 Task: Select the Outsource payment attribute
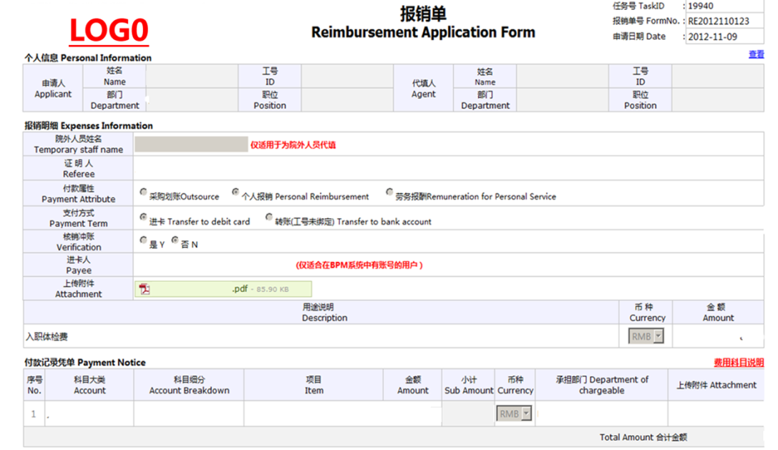click(144, 192)
